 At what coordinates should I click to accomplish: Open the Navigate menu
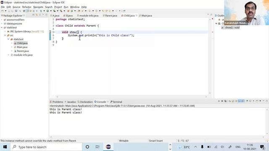[38, 7]
